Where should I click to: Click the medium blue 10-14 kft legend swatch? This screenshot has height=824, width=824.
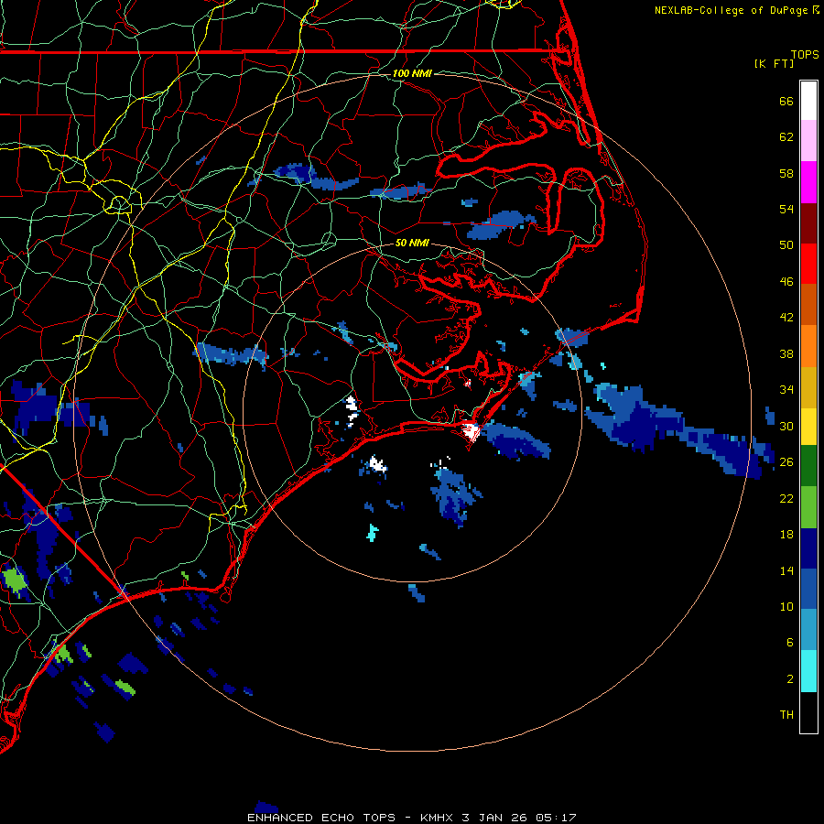[x=808, y=589]
